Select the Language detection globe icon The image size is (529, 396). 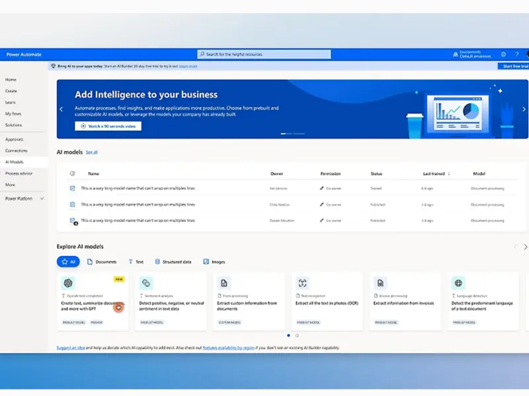(458, 283)
